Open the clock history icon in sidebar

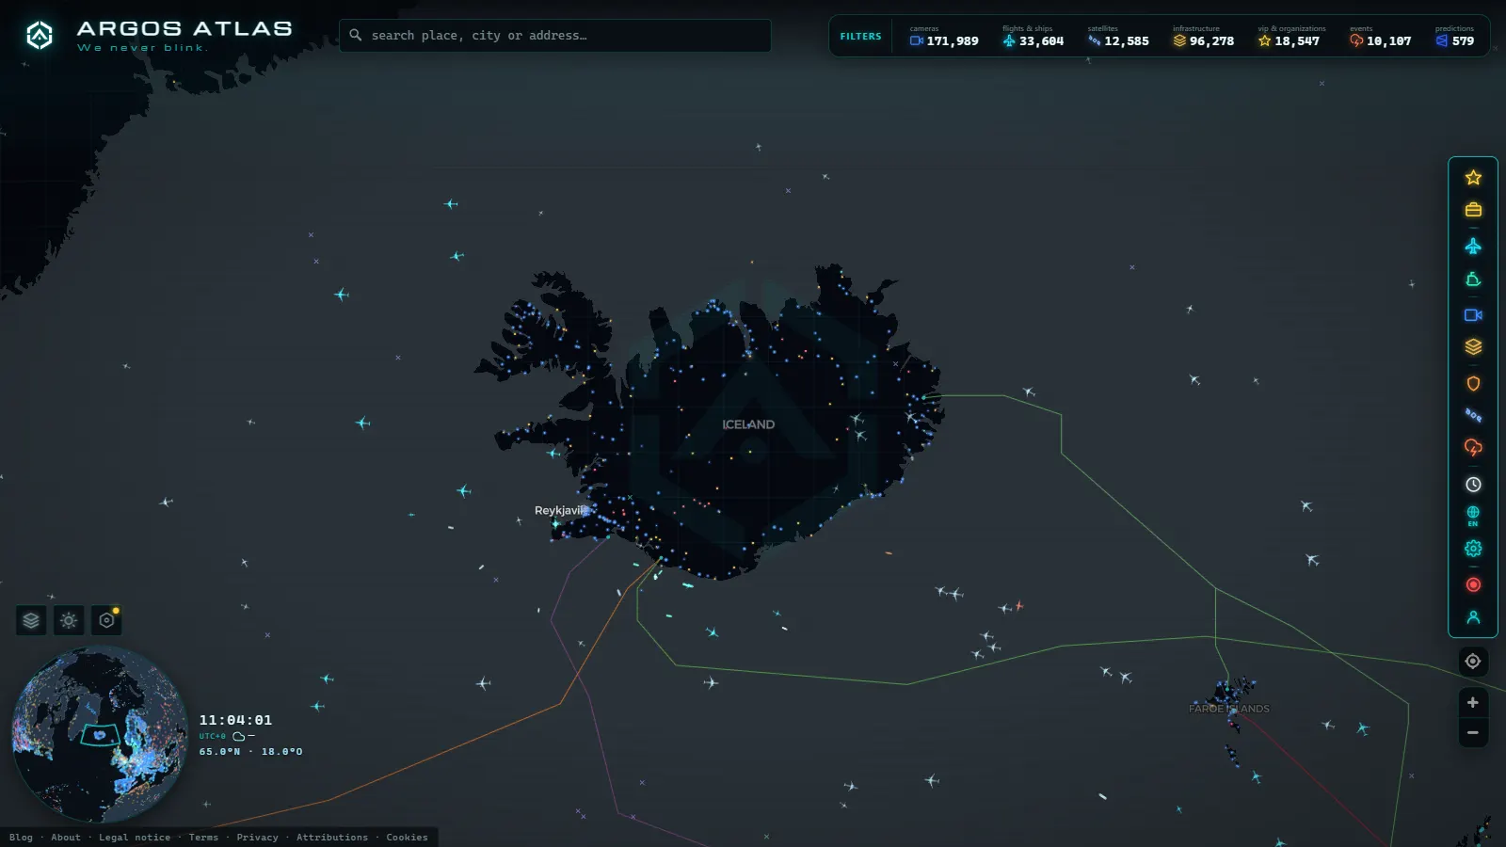pyautogui.click(x=1473, y=485)
